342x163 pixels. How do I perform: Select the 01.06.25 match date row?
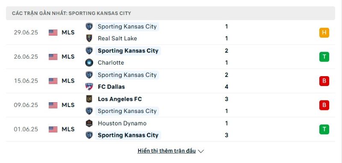coord(171,129)
